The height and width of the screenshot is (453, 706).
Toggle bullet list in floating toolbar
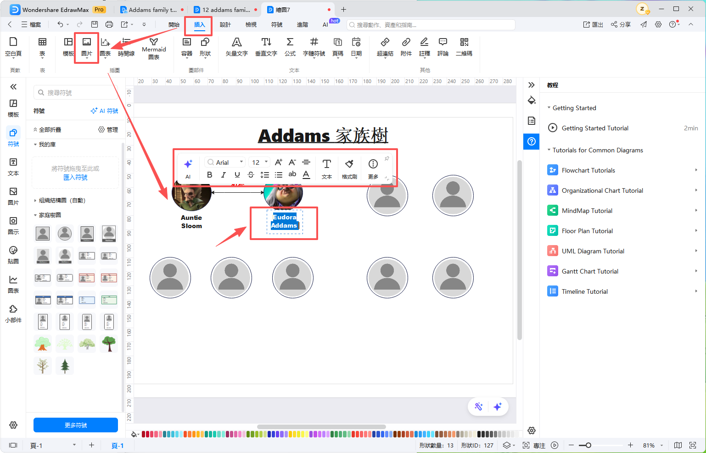click(x=278, y=174)
